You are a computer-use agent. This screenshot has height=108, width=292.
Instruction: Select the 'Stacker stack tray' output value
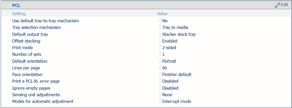pos(179,34)
